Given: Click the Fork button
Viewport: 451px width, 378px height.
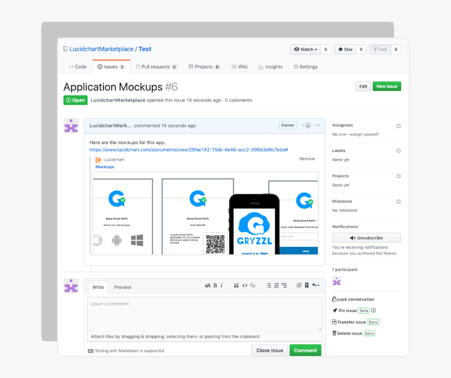Looking at the screenshot, I should click(380, 49).
